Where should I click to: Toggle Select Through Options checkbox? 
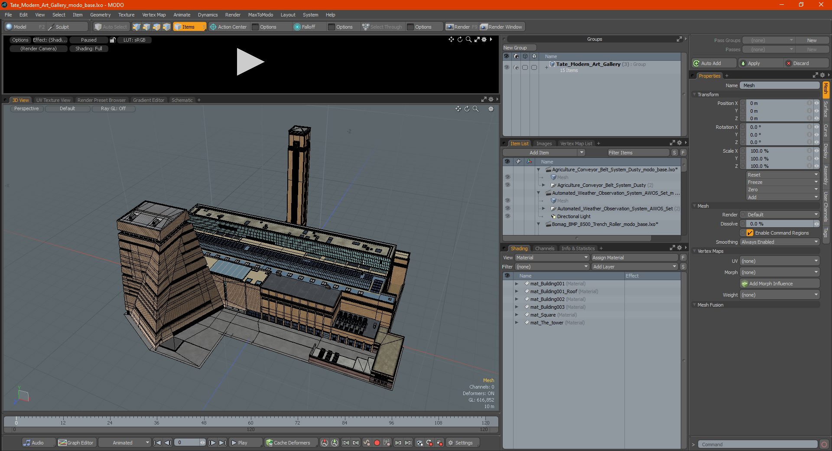[x=410, y=27]
